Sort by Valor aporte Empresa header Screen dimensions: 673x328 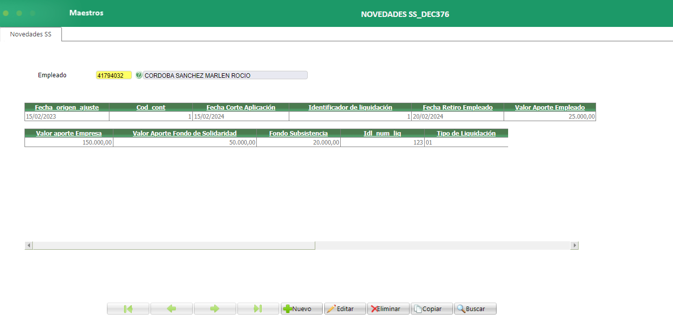69,133
